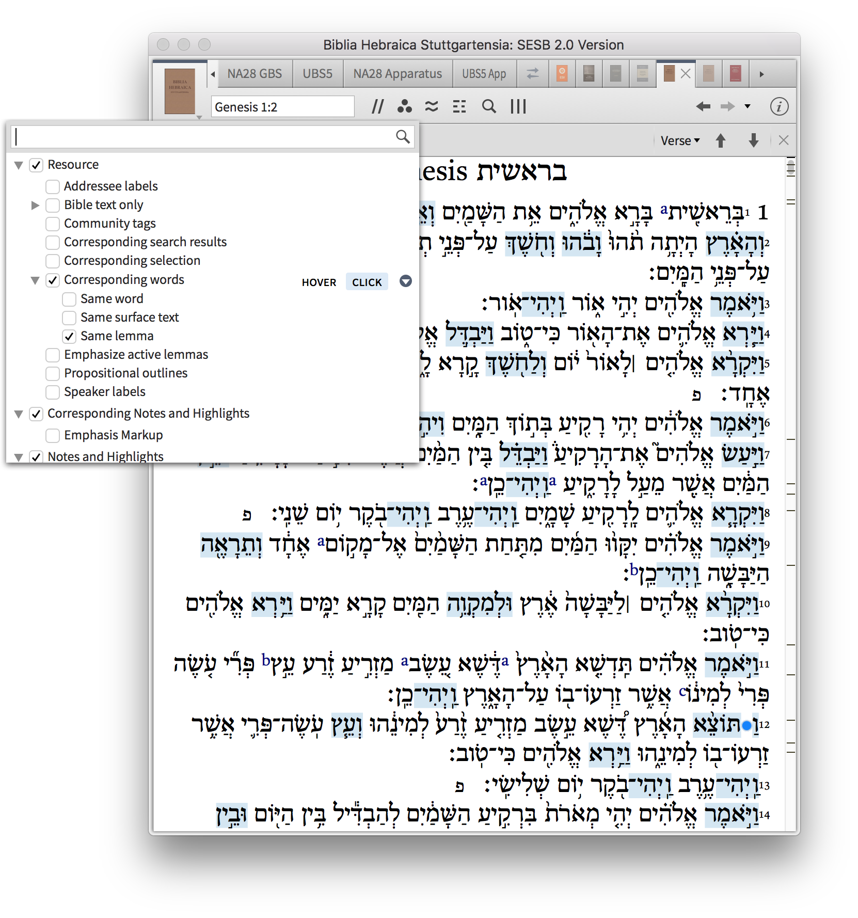Jump to next verse with down arrow
Screen dimensions: 858x918
[x=754, y=140]
